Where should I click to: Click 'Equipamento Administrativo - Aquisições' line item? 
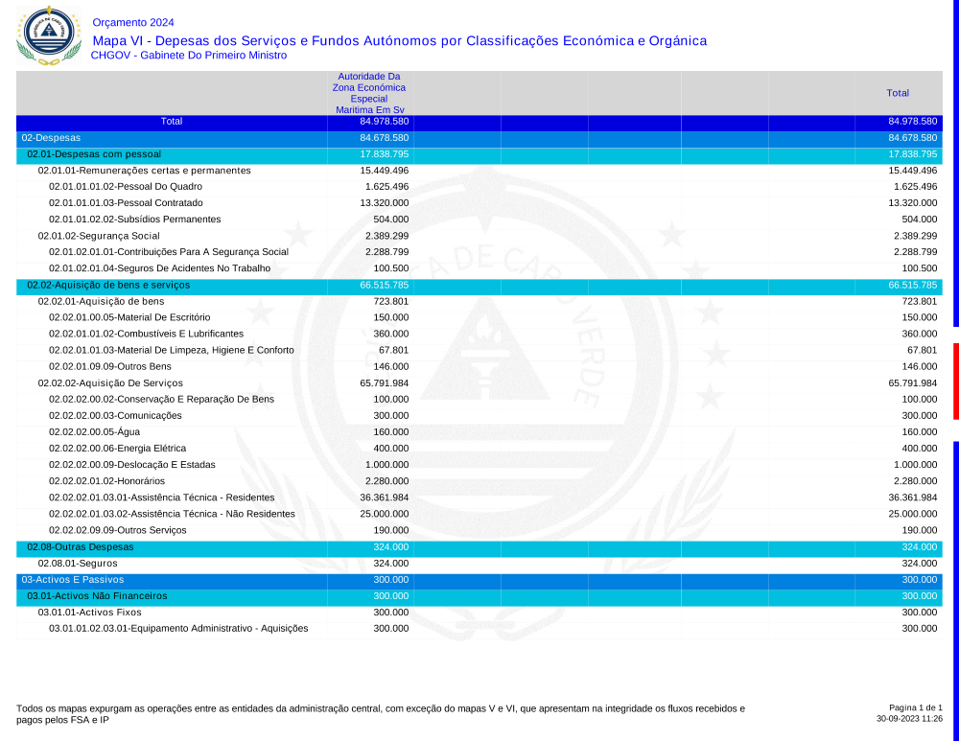(x=178, y=629)
